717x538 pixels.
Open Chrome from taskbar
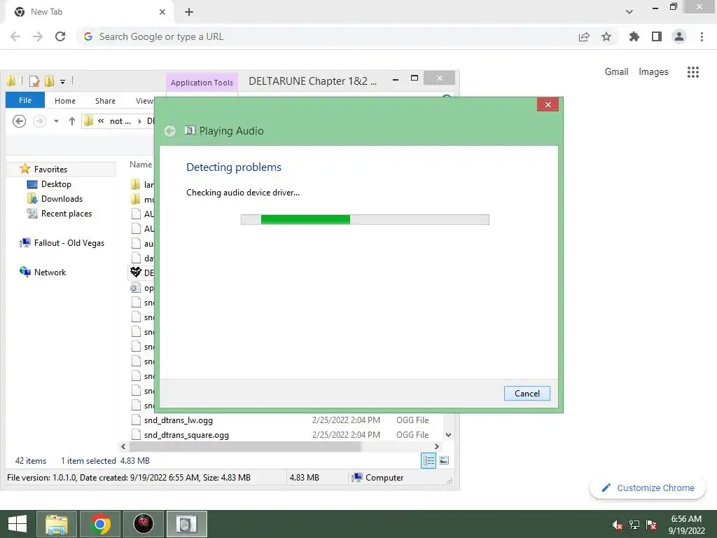[100, 524]
